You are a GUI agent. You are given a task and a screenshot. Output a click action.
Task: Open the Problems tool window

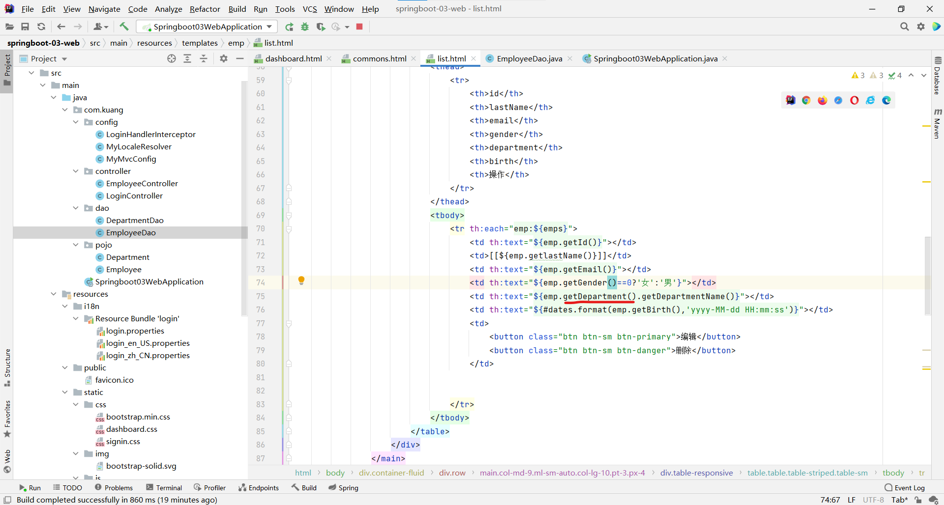click(x=114, y=487)
